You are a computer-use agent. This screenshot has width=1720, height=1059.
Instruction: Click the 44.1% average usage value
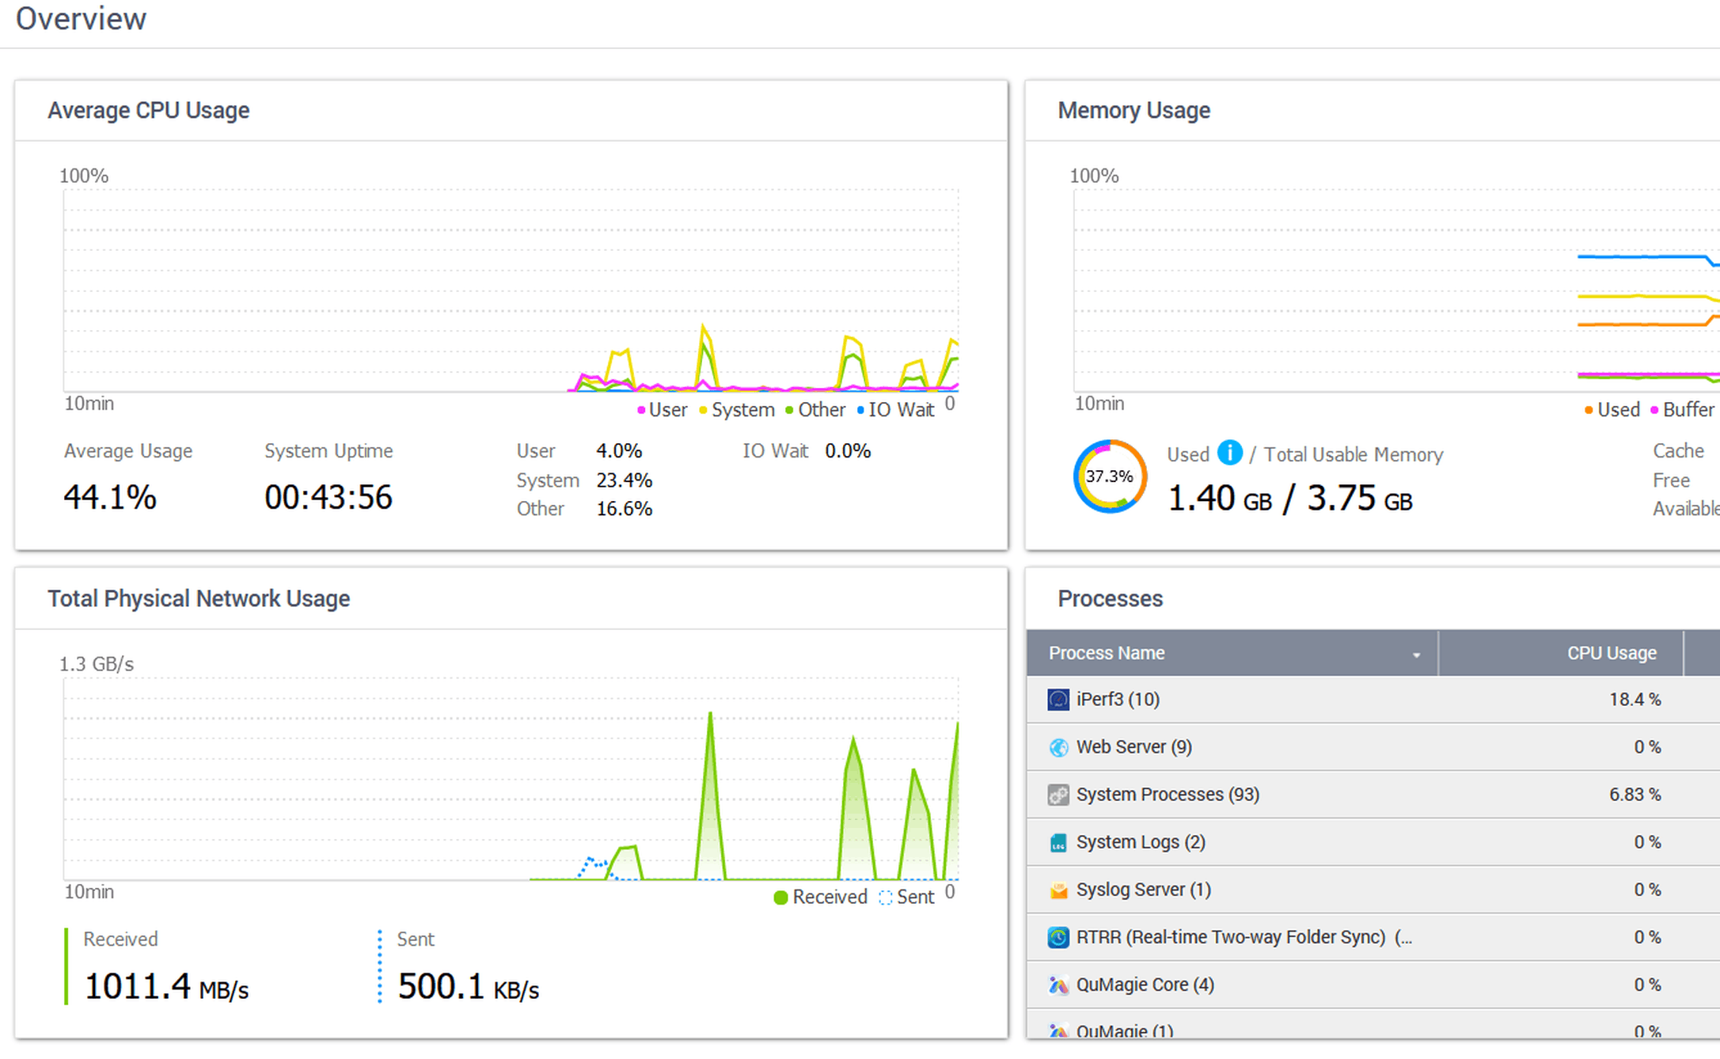point(110,498)
